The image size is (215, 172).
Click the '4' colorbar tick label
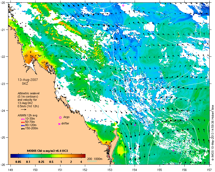(x=81, y=162)
